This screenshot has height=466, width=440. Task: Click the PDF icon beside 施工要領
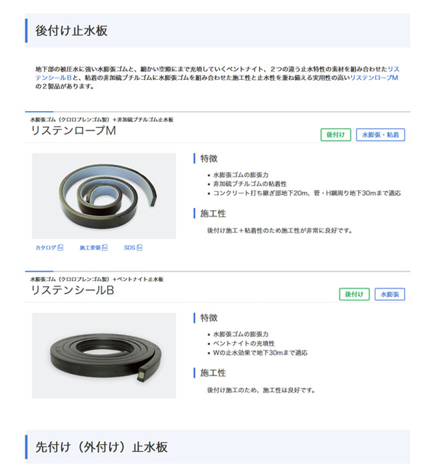pyautogui.click(x=105, y=248)
